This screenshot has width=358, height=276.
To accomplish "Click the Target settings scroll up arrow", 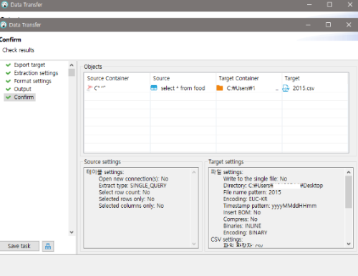I will click(349, 172).
